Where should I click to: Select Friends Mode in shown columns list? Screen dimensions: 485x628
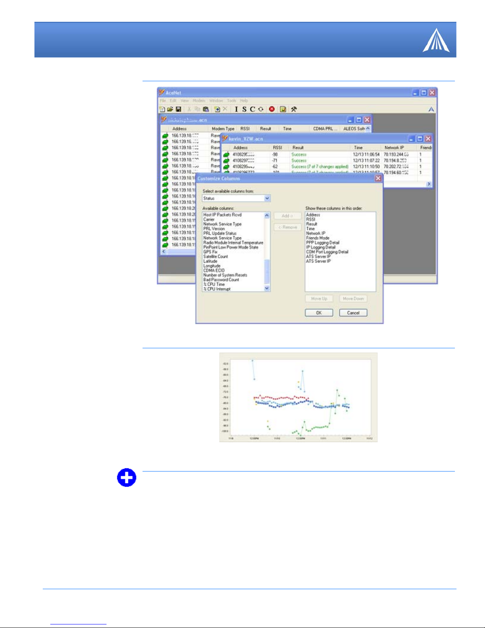click(x=318, y=238)
